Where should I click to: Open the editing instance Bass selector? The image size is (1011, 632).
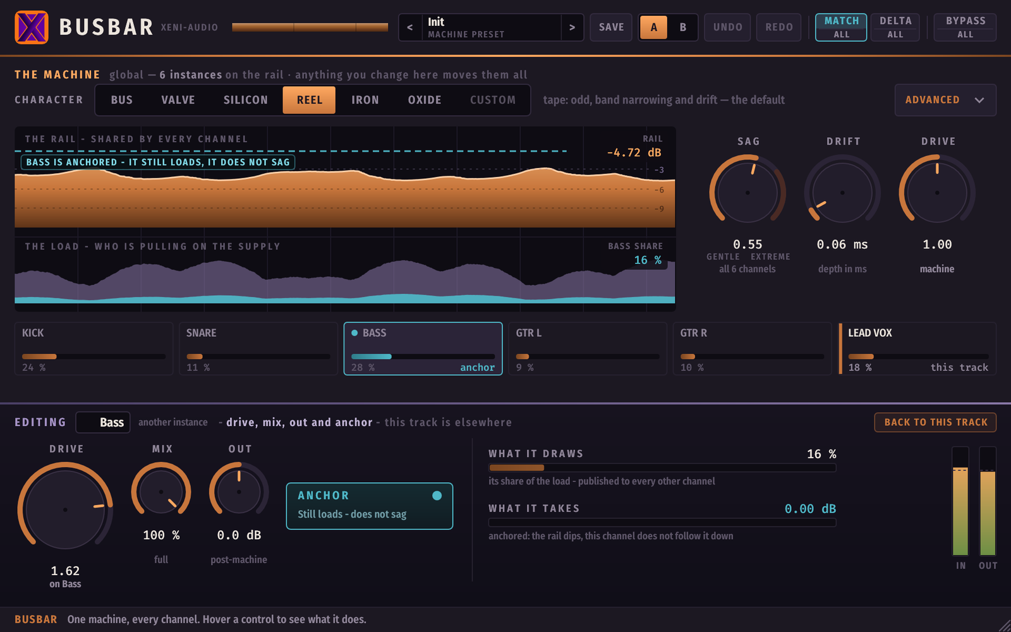tap(103, 422)
